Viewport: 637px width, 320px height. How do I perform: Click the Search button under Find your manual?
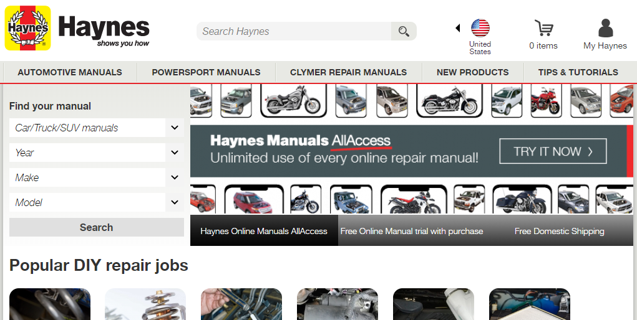tap(97, 227)
